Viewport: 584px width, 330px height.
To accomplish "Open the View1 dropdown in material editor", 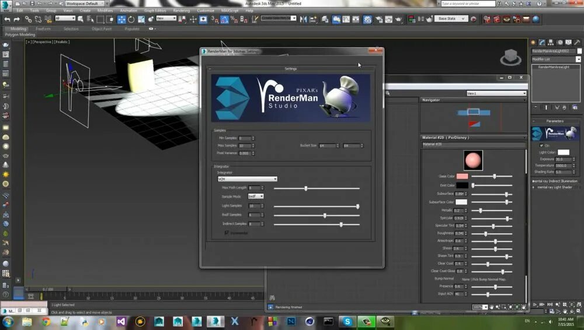I will [x=496, y=93].
